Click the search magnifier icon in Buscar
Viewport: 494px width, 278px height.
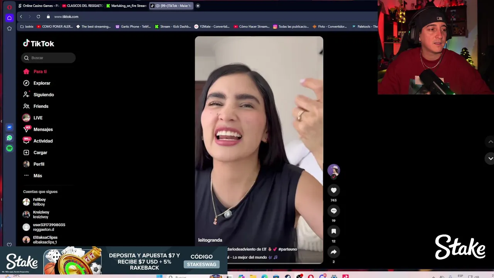[x=26, y=58]
